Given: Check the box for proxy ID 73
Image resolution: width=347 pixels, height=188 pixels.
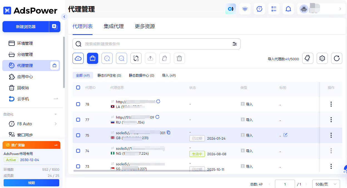Looking at the screenshot, I should (x=78, y=166).
